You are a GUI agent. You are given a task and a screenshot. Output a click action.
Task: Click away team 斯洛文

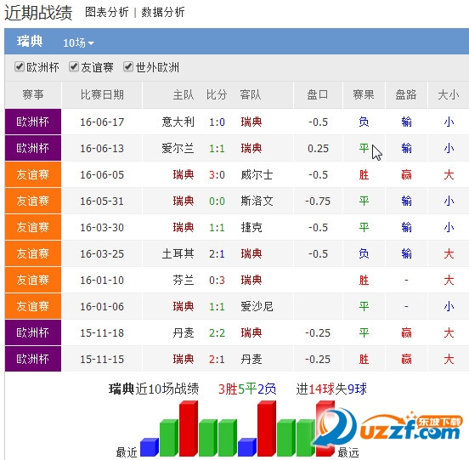pyautogui.click(x=257, y=201)
